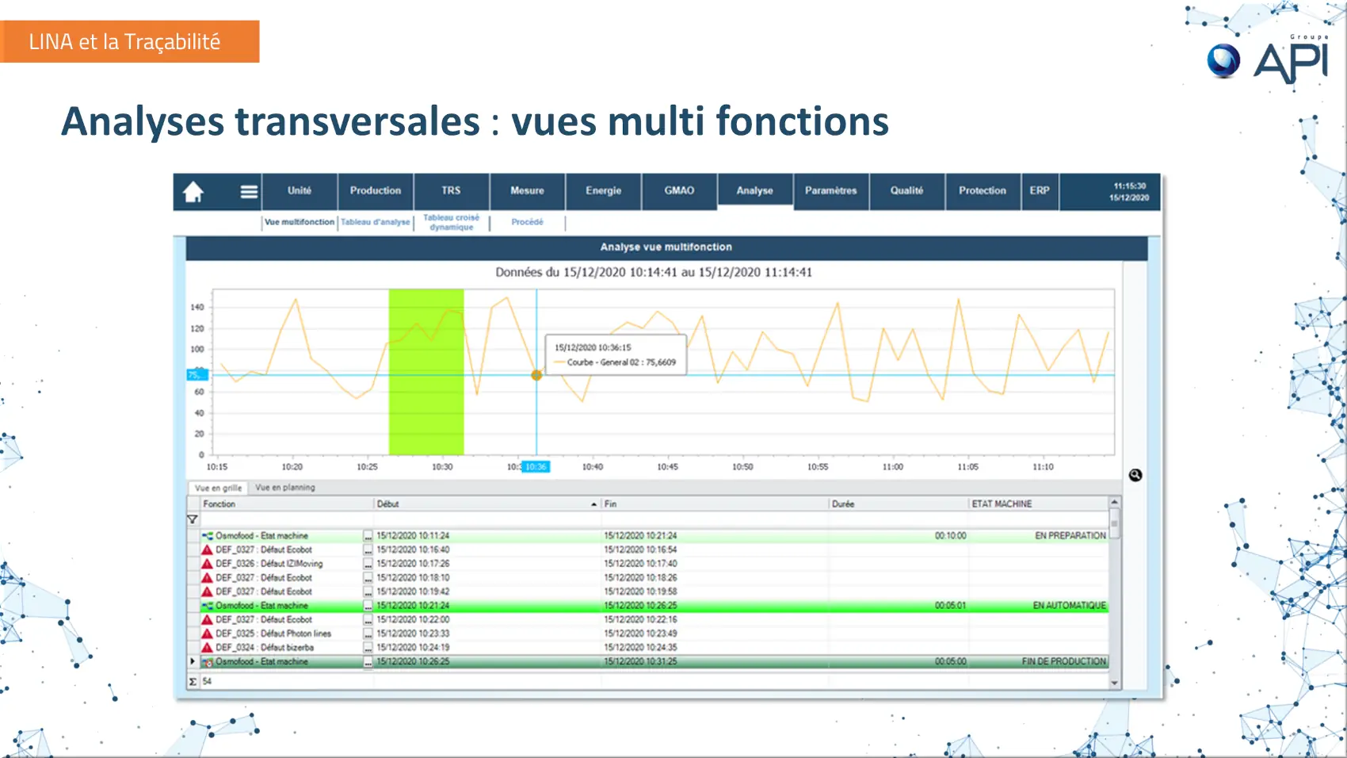Click the filter funnel icon in grid
The width and height of the screenshot is (1347, 758).
(x=193, y=520)
